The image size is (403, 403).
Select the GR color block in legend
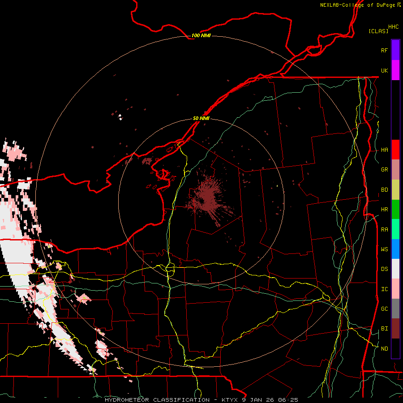(x=395, y=169)
